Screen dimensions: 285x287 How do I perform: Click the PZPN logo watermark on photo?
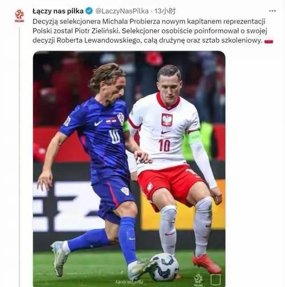[x=198, y=280]
